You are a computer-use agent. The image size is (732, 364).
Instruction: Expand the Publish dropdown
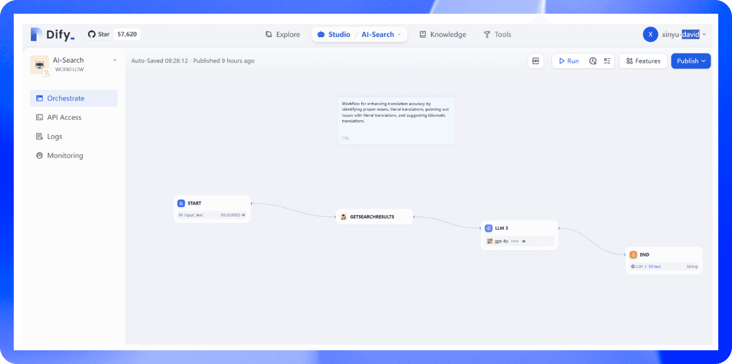691,61
